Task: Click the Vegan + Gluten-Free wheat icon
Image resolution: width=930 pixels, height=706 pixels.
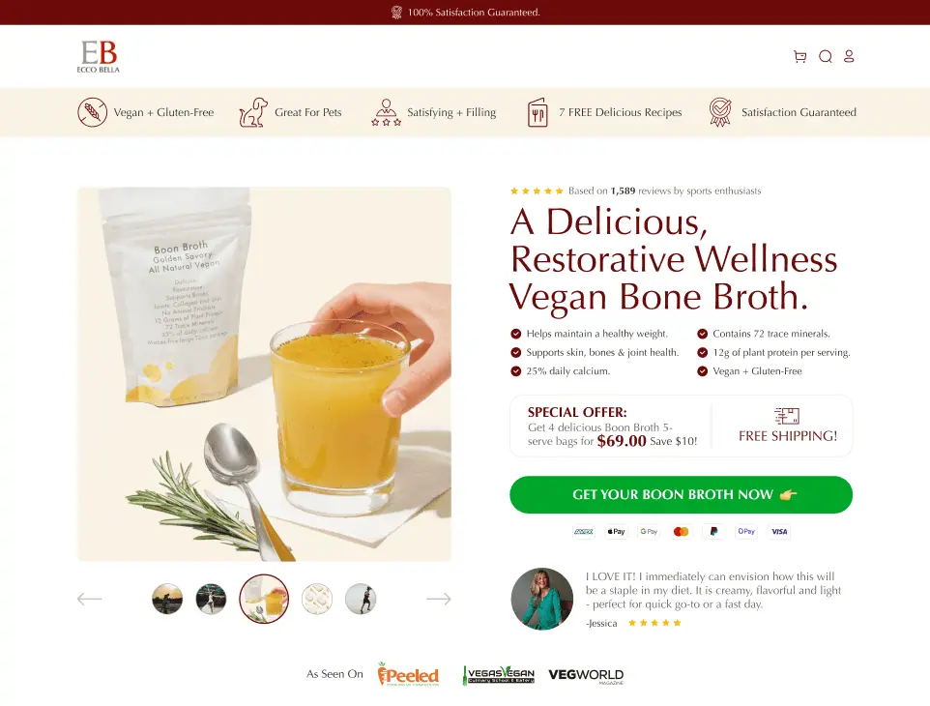Action: (93, 112)
